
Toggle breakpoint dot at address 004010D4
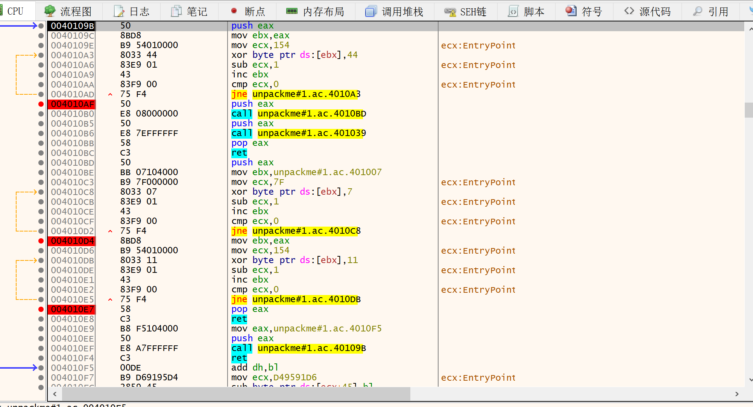point(41,241)
